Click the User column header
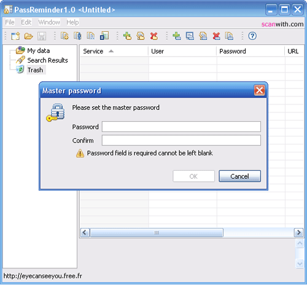This screenshot has height=285, width=307. point(182,51)
